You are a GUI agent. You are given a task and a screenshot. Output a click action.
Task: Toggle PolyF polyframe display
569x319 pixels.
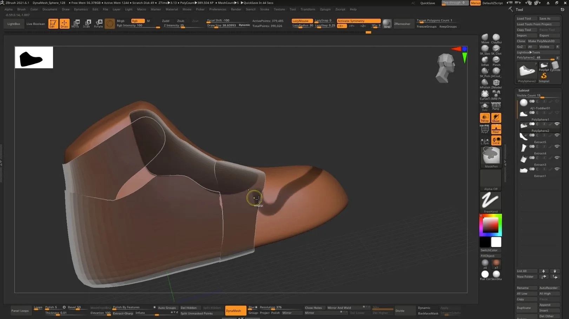point(485,129)
